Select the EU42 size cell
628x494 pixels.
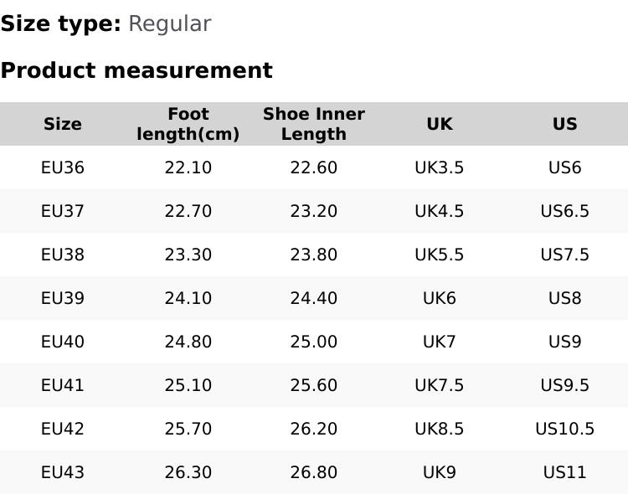(x=63, y=429)
